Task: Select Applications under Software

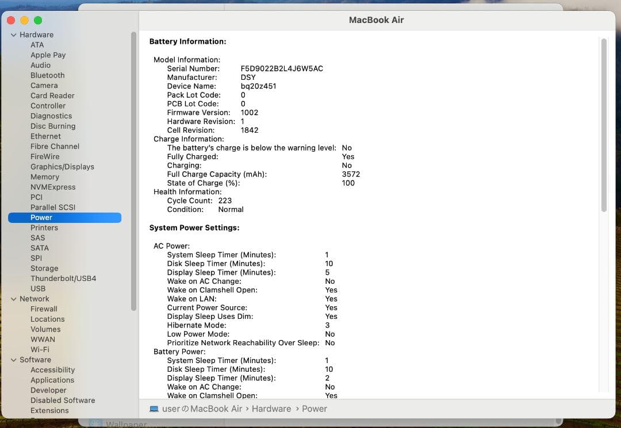Action: tap(52, 380)
